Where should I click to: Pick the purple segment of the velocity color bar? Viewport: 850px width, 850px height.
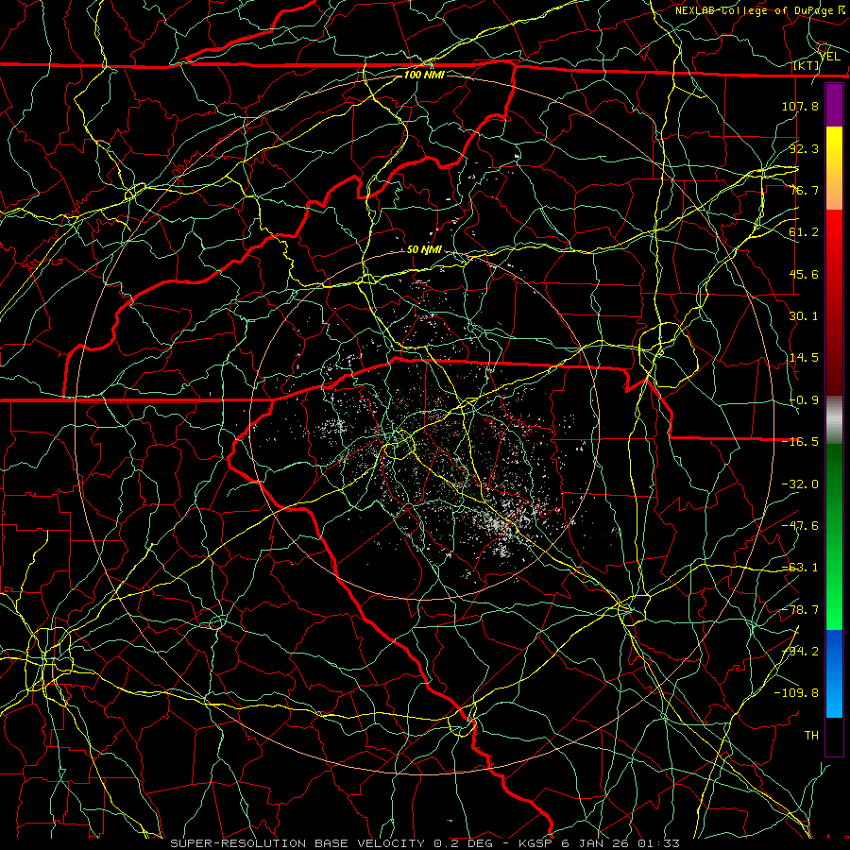tap(834, 106)
